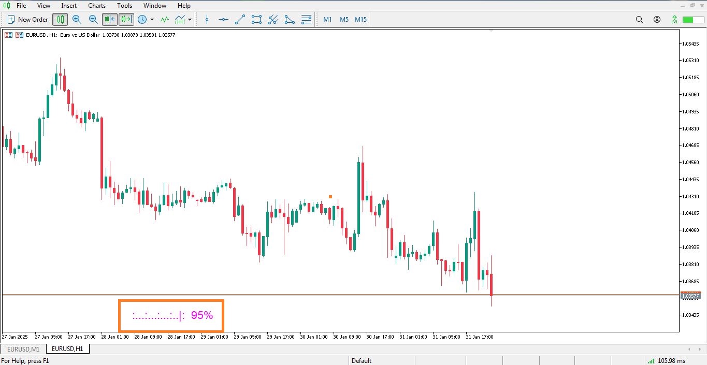Select the rectangle shape drawing tool

click(x=256, y=20)
